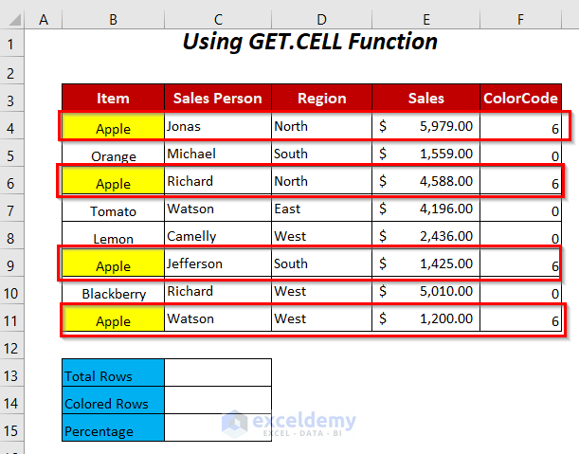
Task: Select row 4 header
Action: pyautogui.click(x=12, y=126)
